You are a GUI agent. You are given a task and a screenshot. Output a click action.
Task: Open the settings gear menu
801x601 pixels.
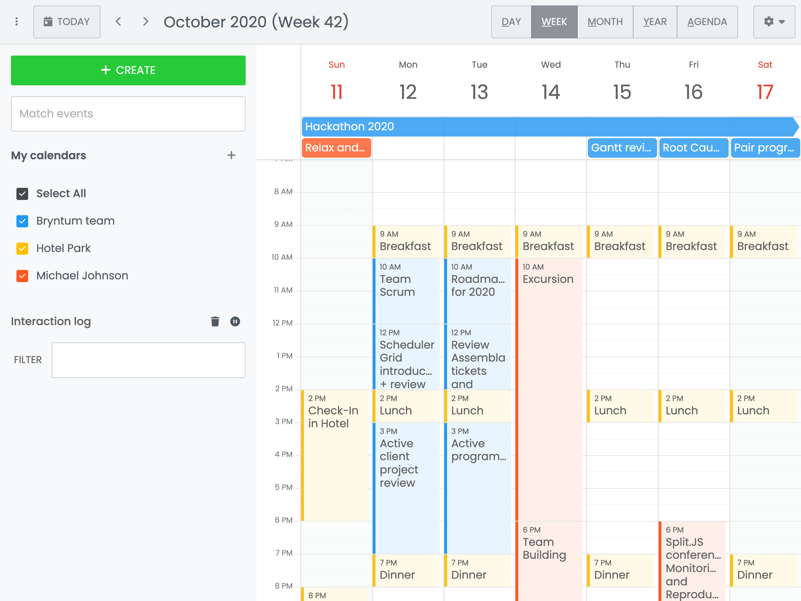point(769,22)
